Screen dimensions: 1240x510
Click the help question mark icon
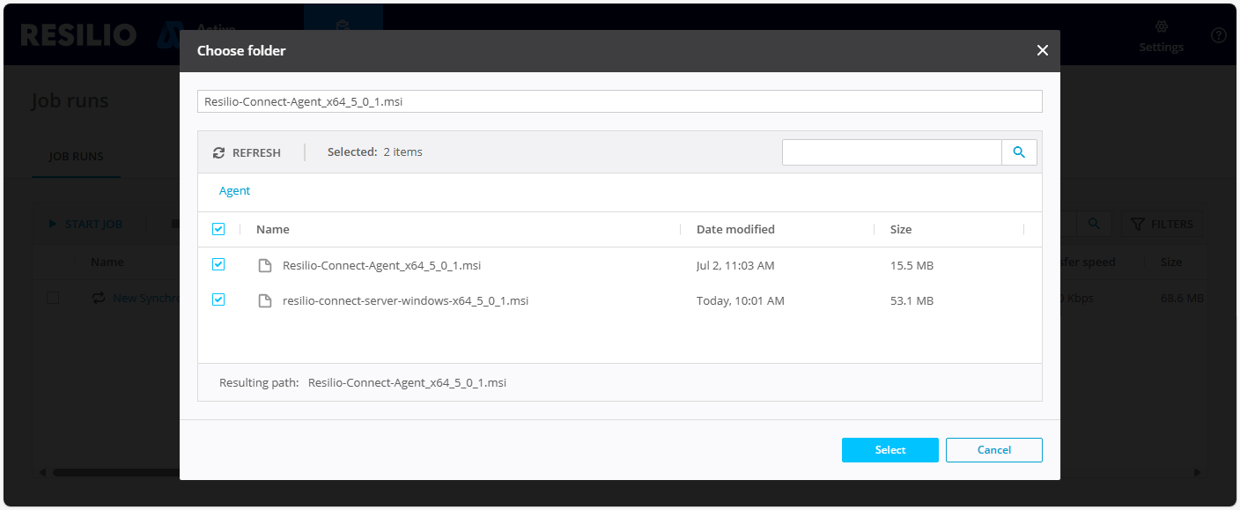pos(1219,35)
